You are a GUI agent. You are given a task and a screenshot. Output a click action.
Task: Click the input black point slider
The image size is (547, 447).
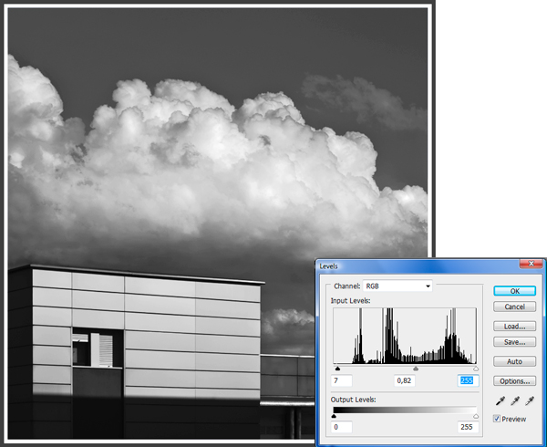(x=338, y=369)
